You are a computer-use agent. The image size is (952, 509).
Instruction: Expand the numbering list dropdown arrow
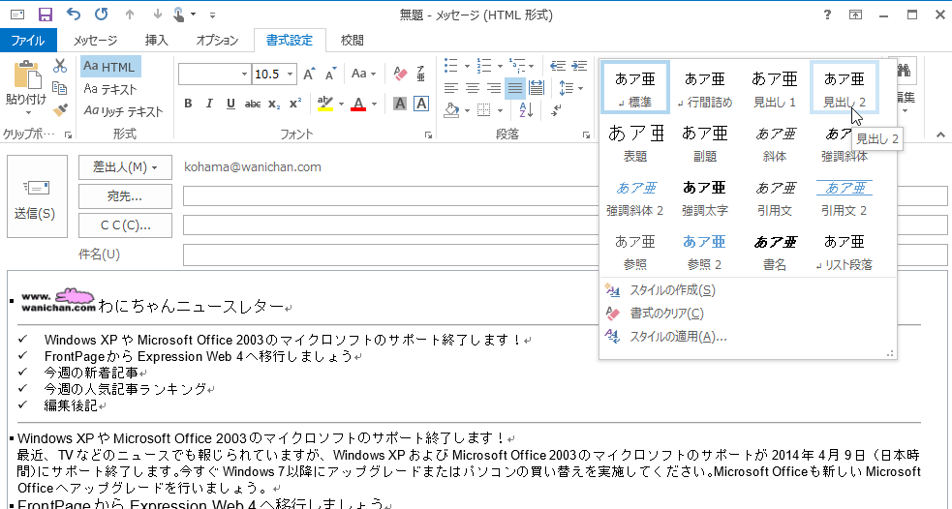500,66
